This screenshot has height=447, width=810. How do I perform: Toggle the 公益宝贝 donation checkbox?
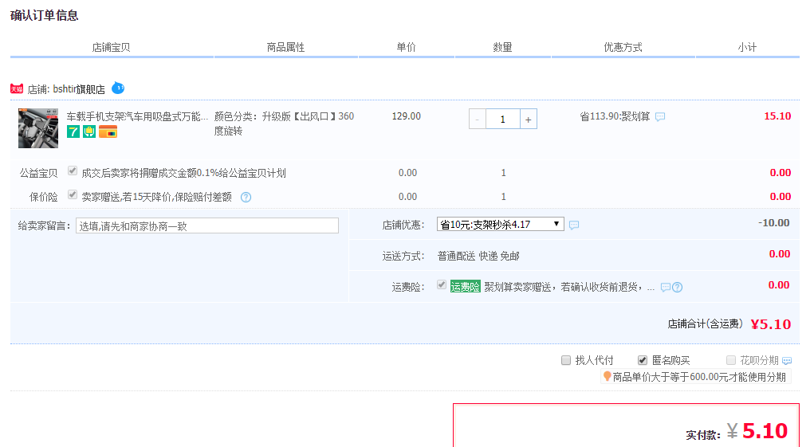coord(73,171)
